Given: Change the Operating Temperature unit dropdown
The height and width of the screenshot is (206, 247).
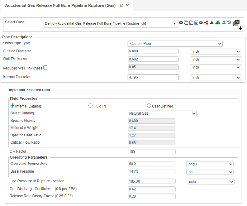Looking at the screenshot, I should tap(210, 164).
